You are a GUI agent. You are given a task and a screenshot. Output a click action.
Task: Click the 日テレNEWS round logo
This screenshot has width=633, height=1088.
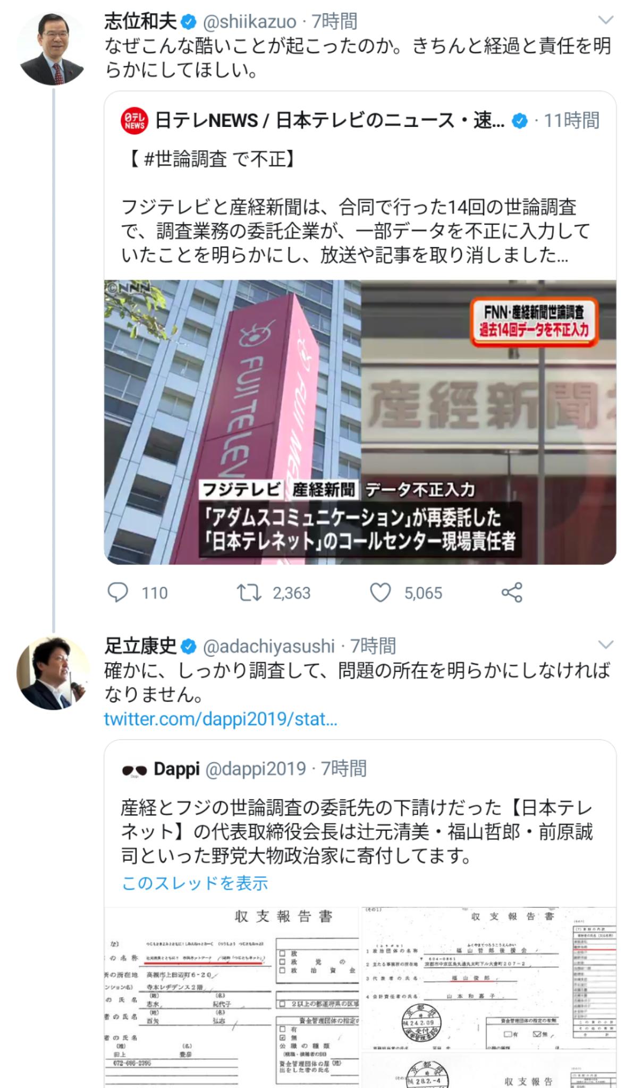134,121
